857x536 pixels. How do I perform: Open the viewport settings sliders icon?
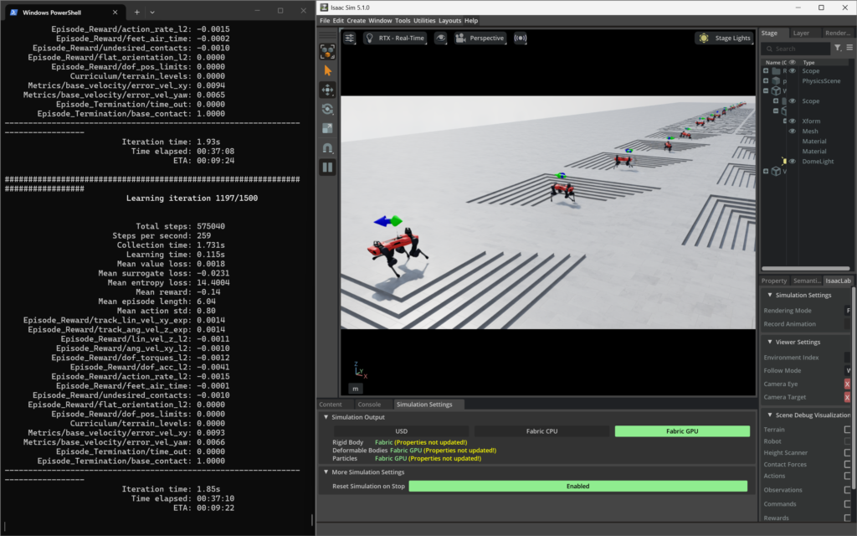[x=349, y=39]
